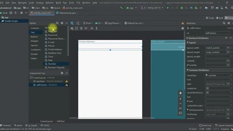Open Palette settings gear
This screenshot has width=233, height=131.
[62, 23]
